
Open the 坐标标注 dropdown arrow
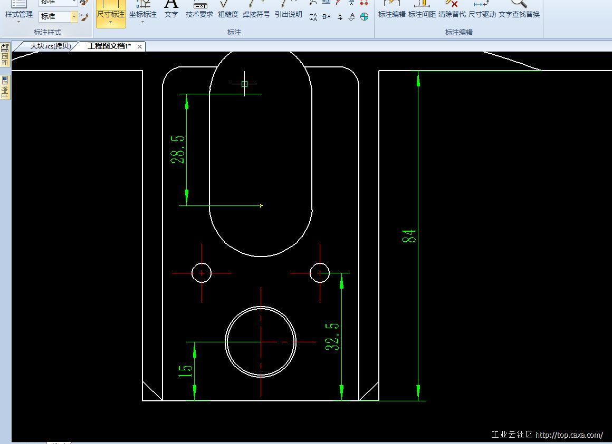tap(143, 22)
